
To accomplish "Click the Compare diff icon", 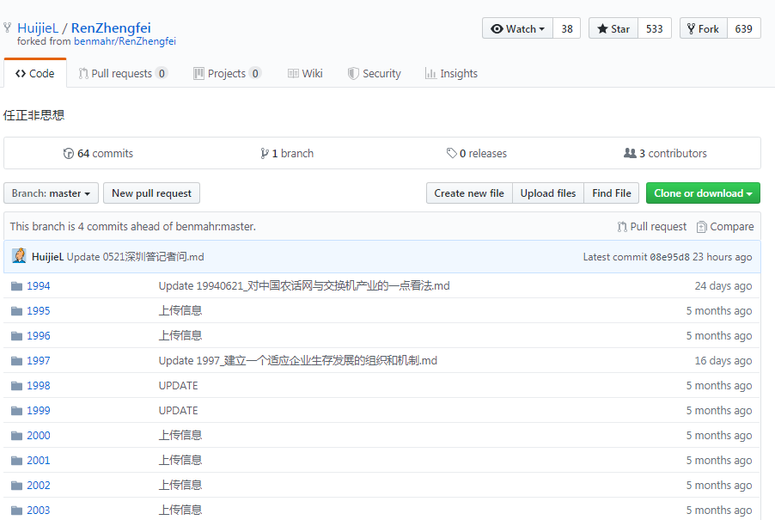I will [701, 227].
